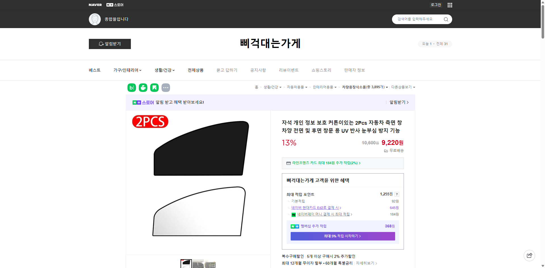Open the 네이버 현대카드 Ed2 link
The height and width of the screenshot is (268, 545).
pos(315,208)
